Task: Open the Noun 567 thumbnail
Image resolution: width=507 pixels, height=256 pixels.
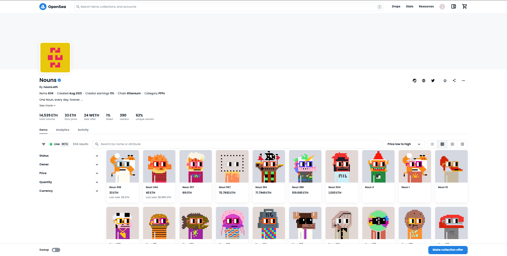Action: [232, 166]
